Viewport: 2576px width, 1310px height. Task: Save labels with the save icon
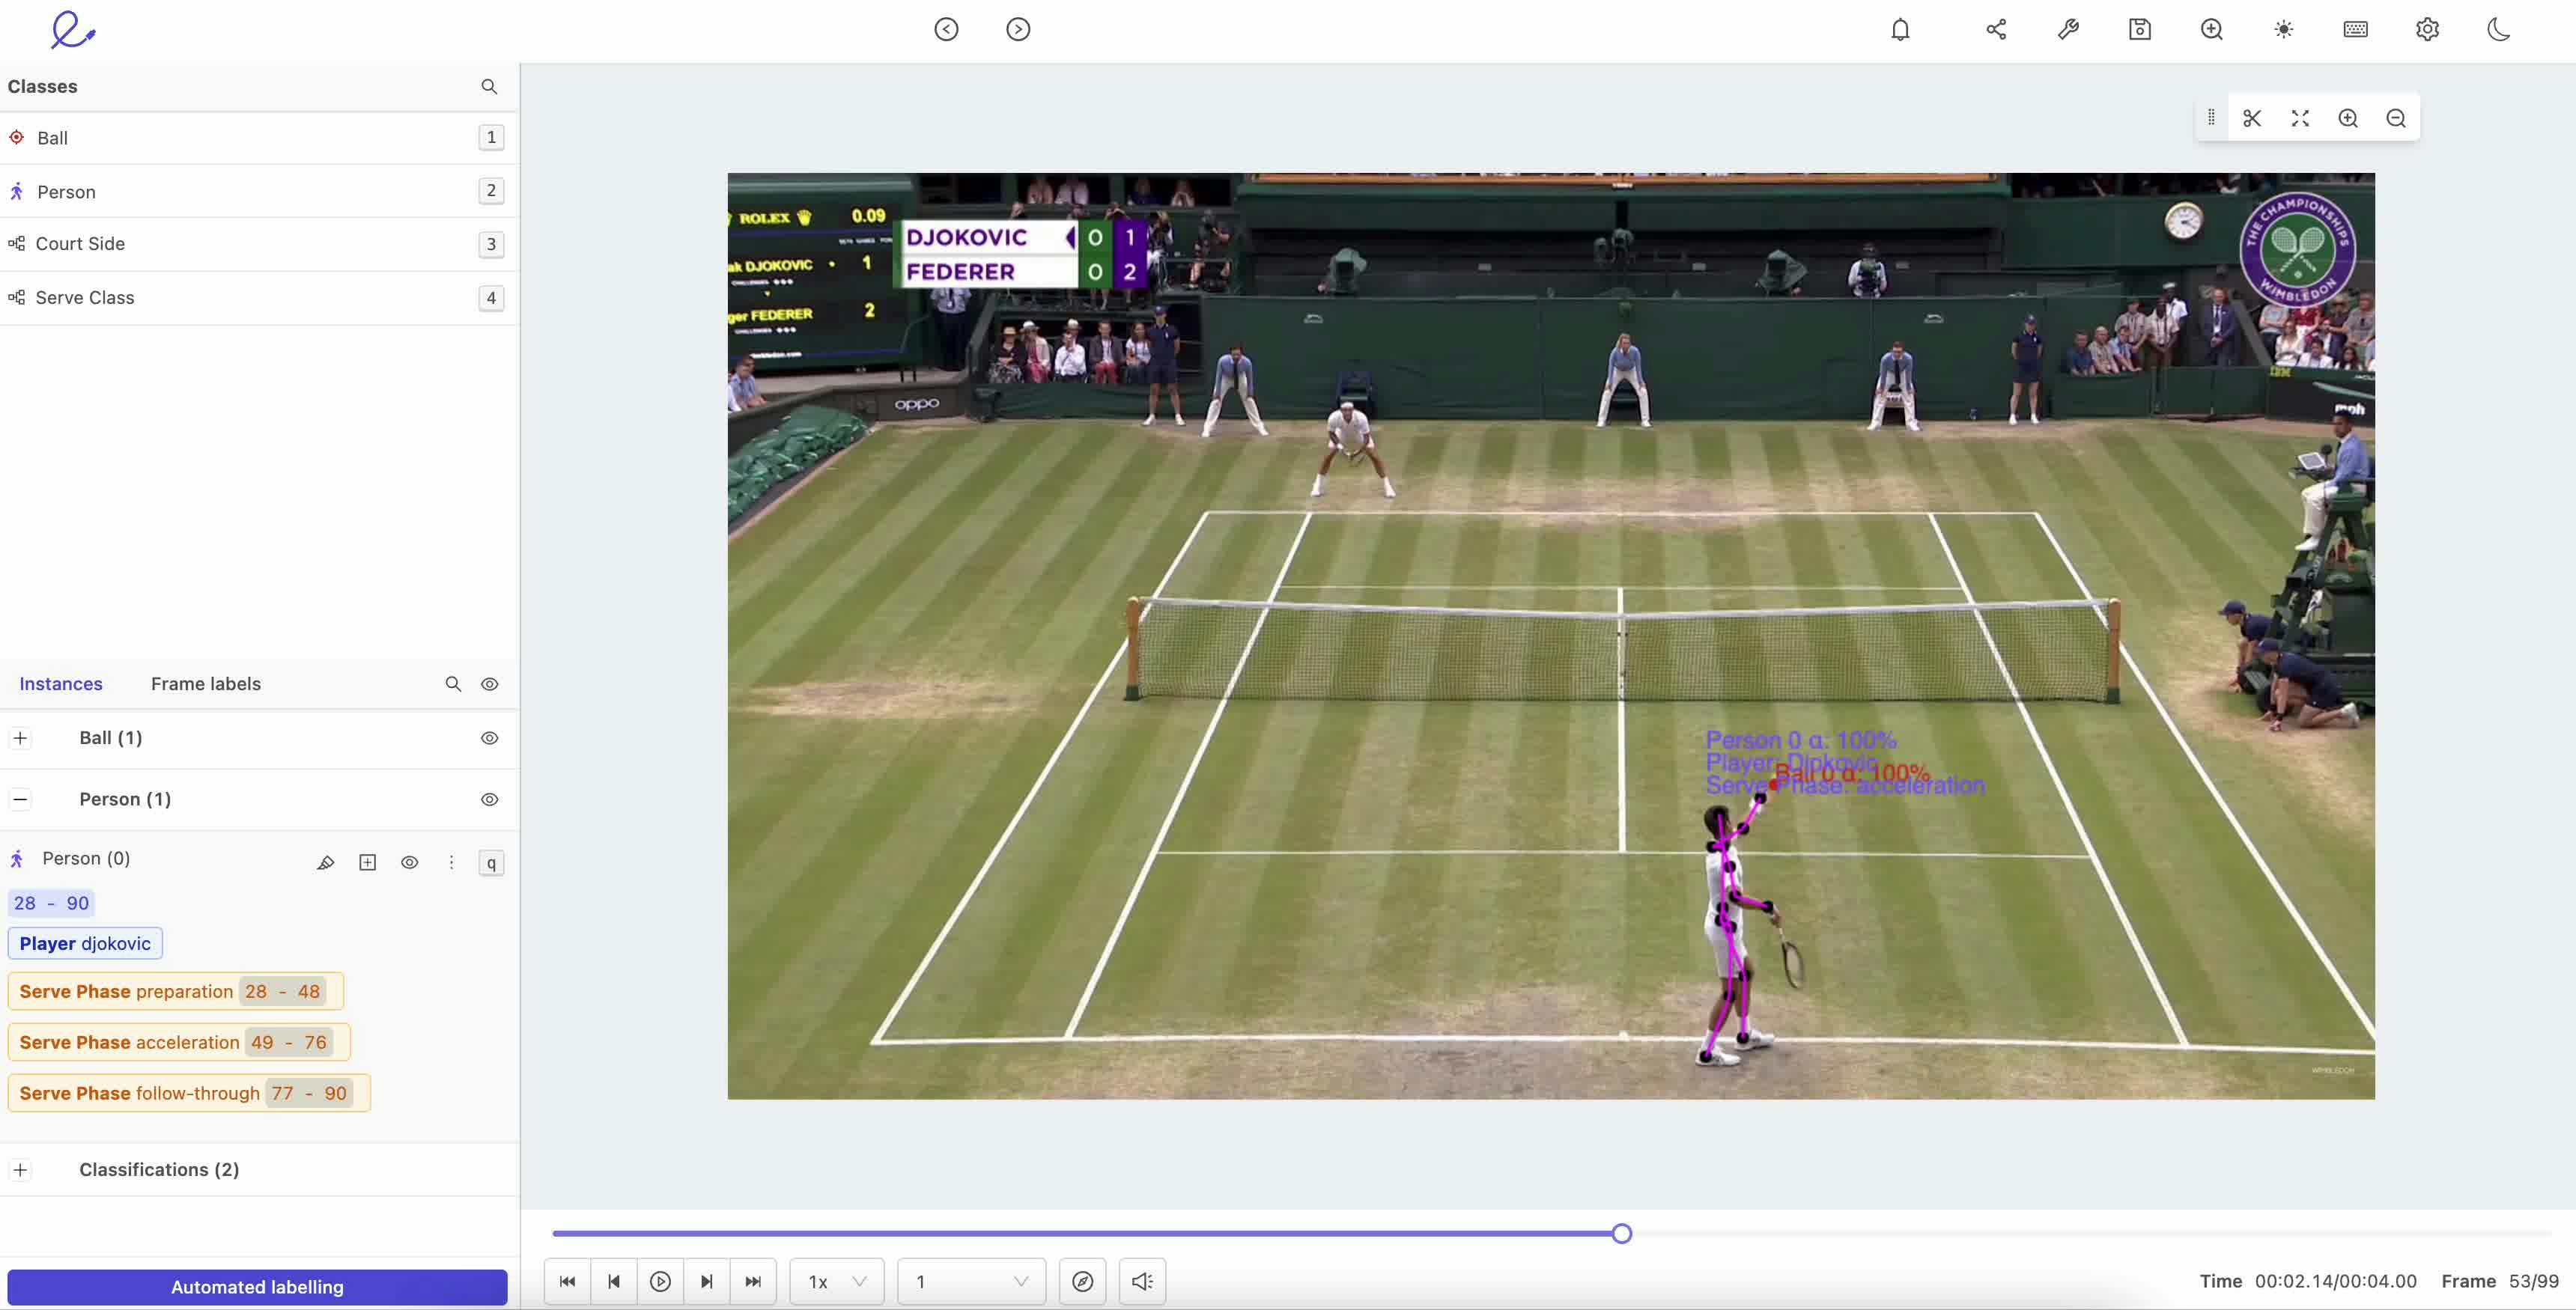click(2140, 29)
